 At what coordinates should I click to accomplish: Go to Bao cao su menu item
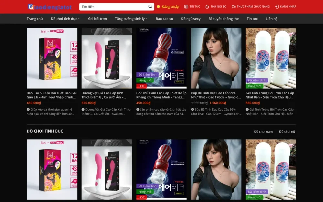[164, 19]
